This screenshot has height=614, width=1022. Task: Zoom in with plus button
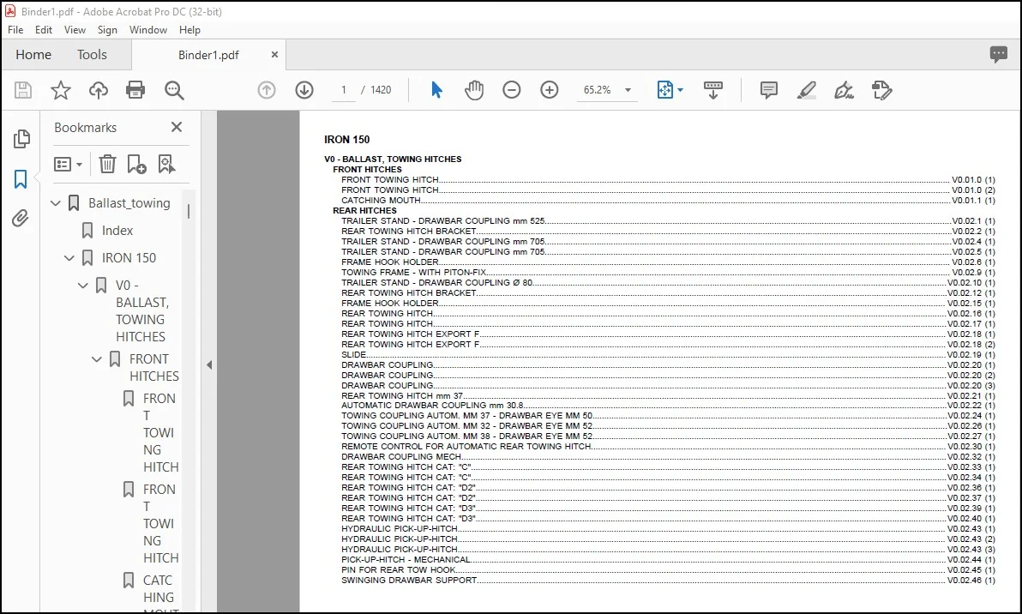tap(550, 90)
